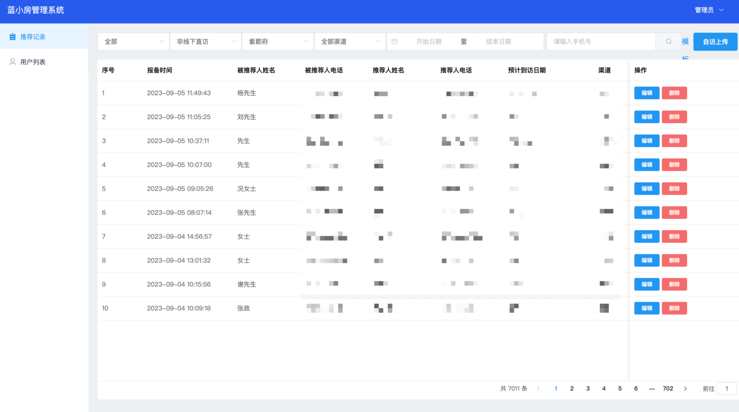
Task: Go to page 3 in pagination
Action: point(588,389)
